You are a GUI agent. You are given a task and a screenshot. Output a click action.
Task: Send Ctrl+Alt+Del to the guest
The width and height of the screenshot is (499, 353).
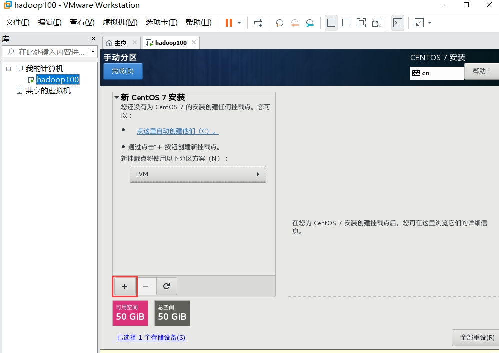tap(258, 22)
